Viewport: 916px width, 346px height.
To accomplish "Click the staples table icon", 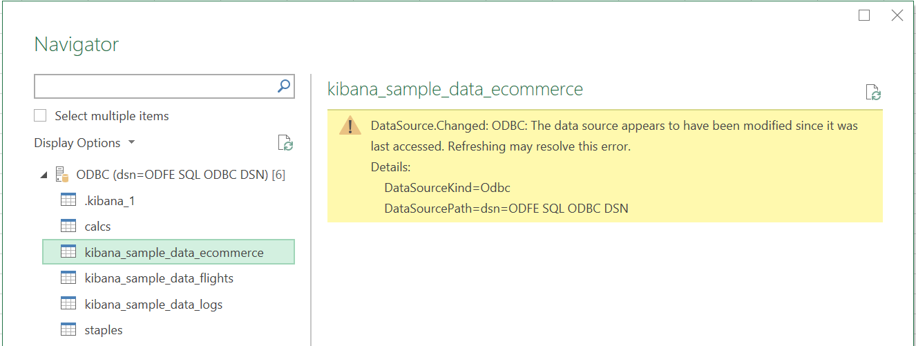I will click(x=68, y=330).
